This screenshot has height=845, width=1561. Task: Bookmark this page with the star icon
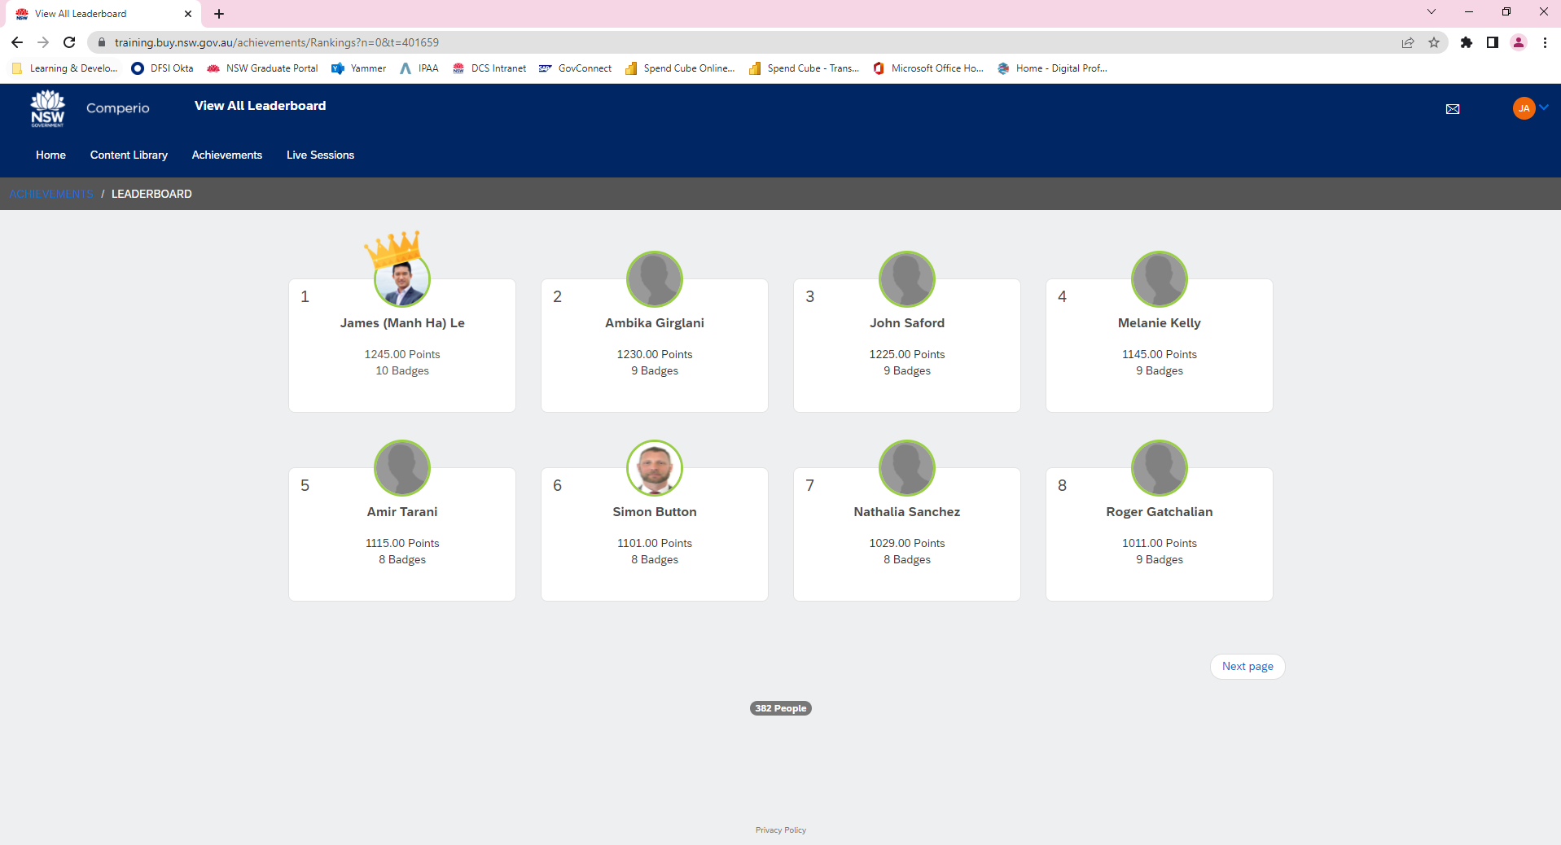(1434, 42)
